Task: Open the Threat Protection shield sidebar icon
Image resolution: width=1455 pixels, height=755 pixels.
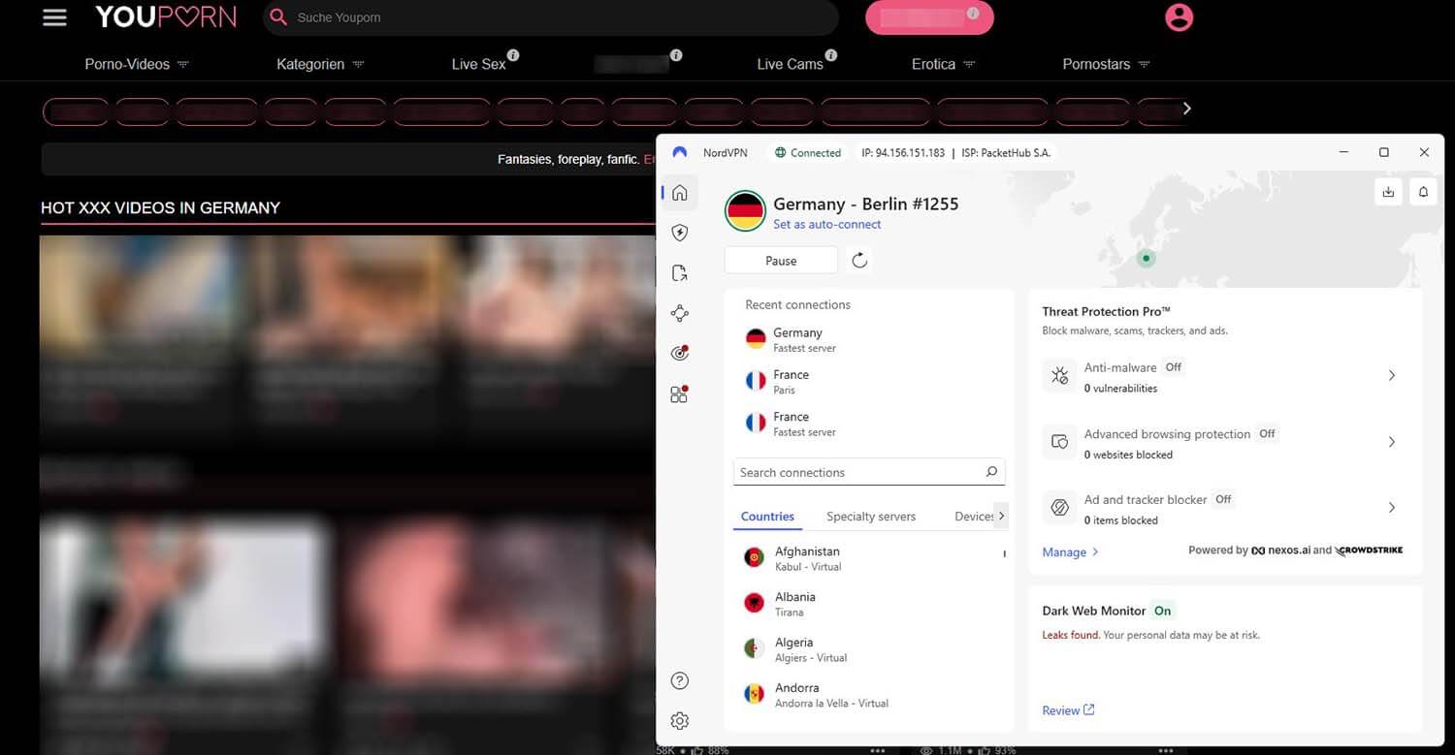Action: coord(680,233)
